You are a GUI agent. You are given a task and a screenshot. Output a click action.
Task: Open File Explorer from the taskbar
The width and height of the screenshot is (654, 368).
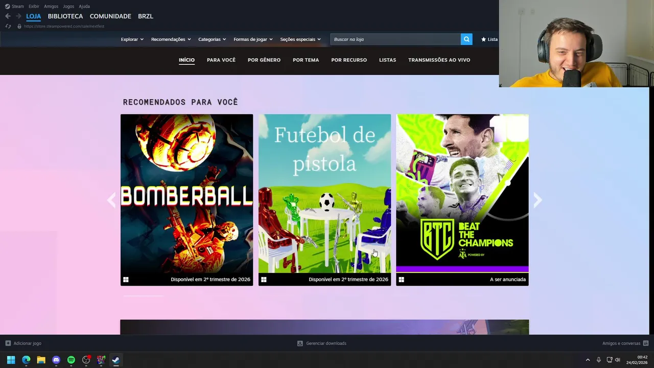click(41, 360)
